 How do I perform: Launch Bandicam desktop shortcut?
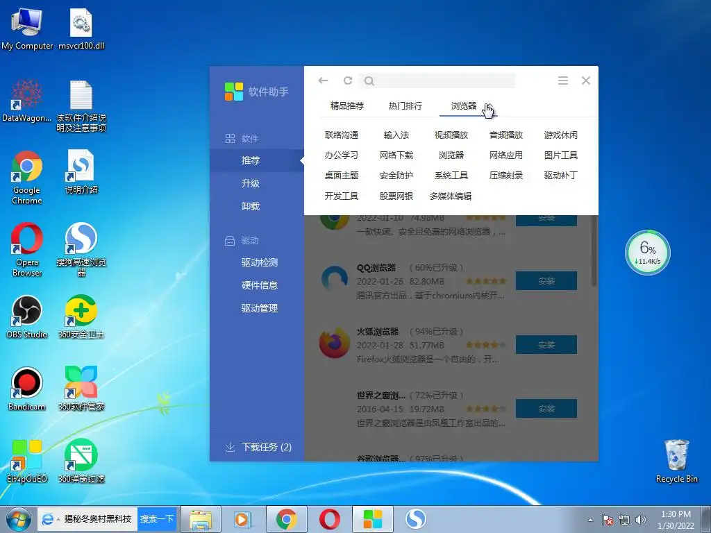click(27, 389)
